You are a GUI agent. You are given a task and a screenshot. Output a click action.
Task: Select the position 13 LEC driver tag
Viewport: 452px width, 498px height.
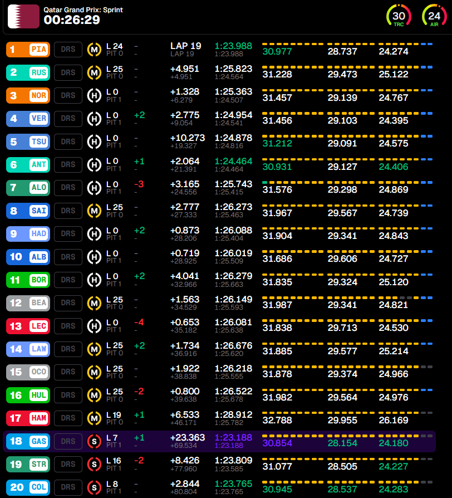click(28, 326)
